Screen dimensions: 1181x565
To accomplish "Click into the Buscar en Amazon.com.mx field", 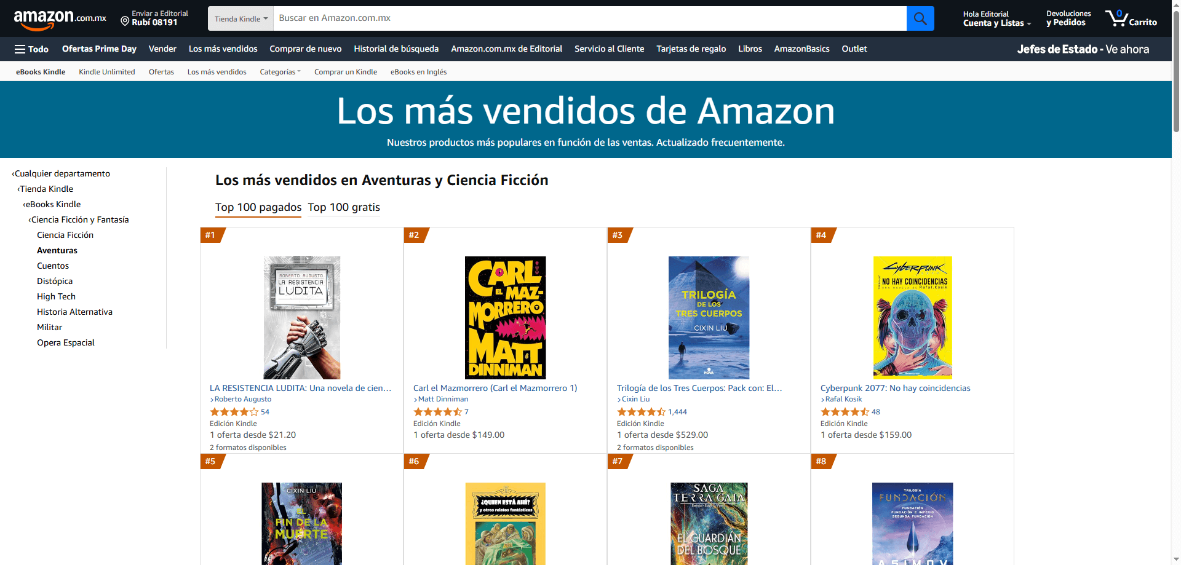I will (x=589, y=18).
